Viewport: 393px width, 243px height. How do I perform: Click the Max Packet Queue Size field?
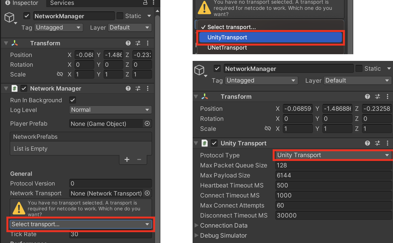333,165
